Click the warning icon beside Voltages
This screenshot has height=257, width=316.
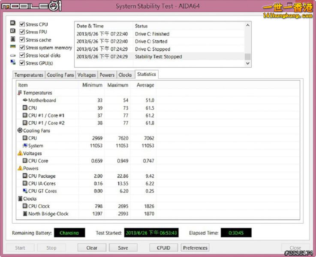point(20,153)
